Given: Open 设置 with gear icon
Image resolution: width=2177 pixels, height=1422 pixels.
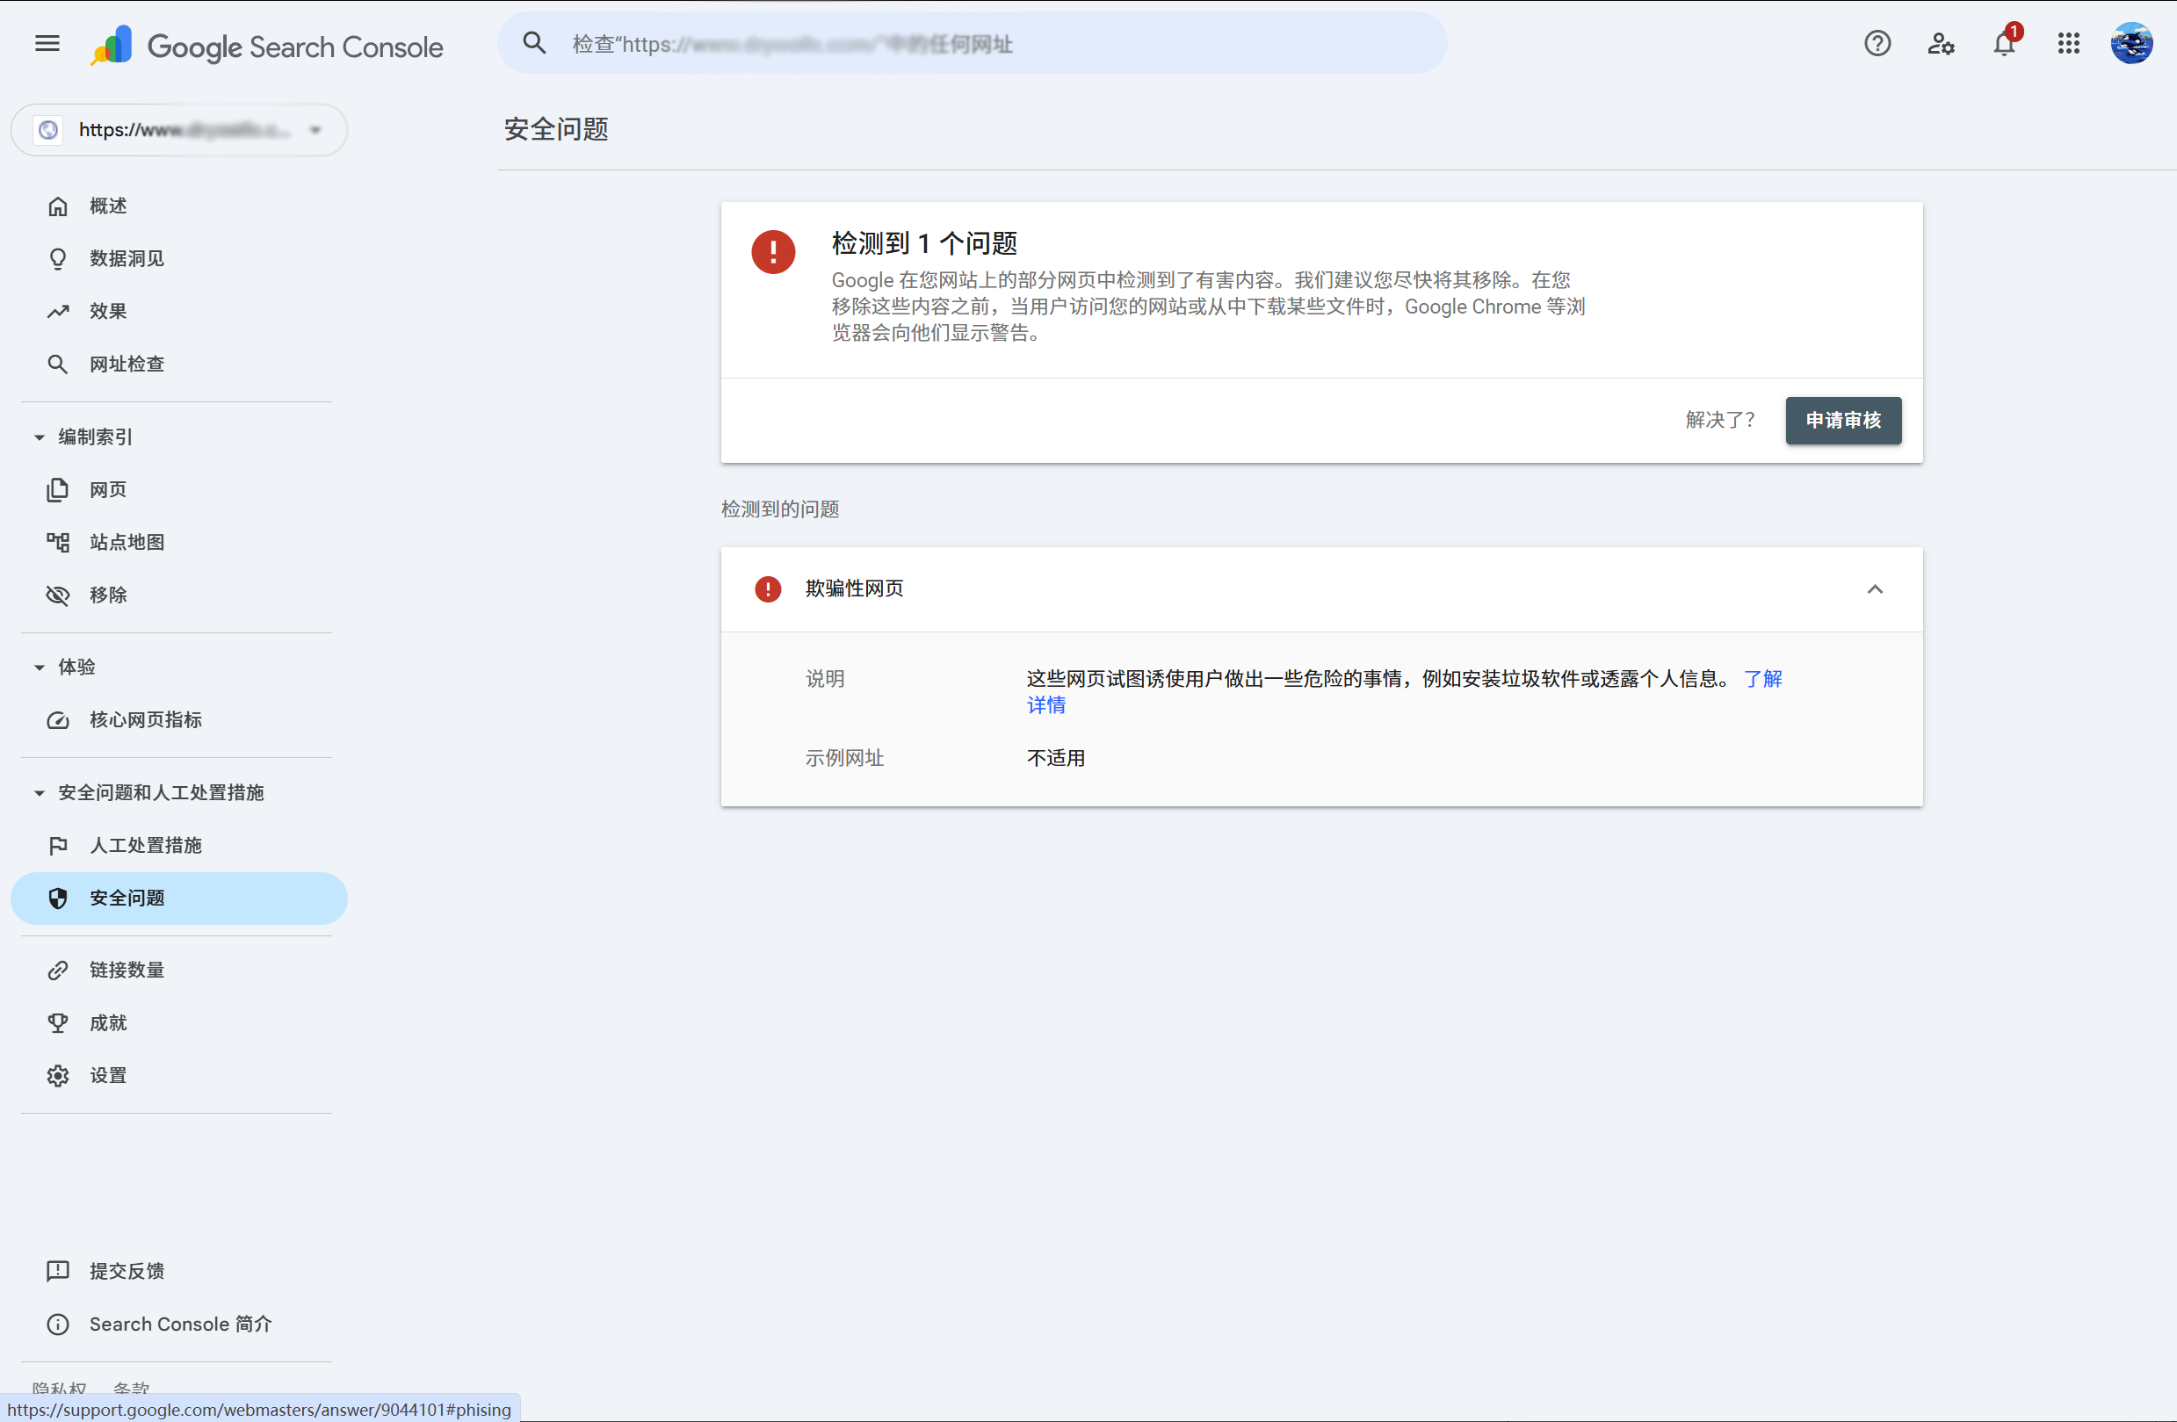Looking at the screenshot, I should tap(108, 1075).
